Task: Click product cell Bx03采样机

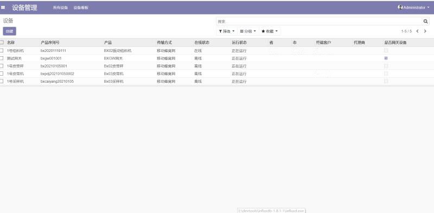Action: [x=114, y=82]
